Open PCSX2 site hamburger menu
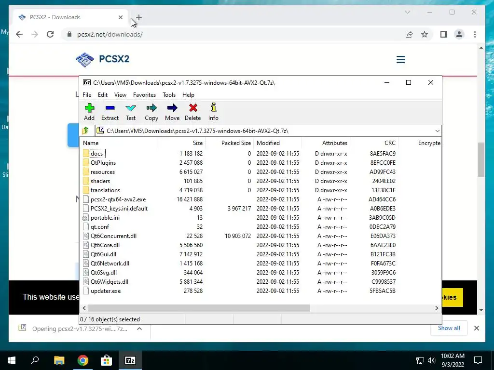 pyautogui.click(x=400, y=59)
